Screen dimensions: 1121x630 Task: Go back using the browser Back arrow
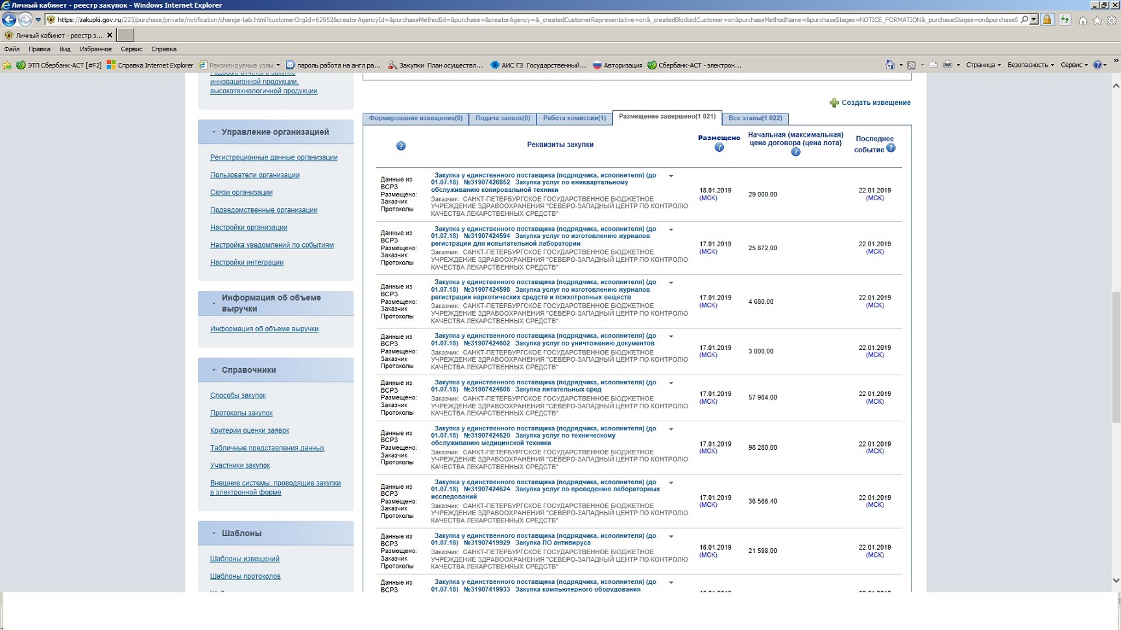click(9, 19)
